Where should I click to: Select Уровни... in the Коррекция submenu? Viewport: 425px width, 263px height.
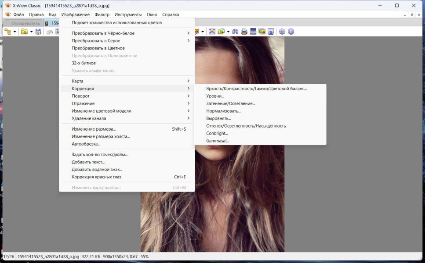(215, 96)
